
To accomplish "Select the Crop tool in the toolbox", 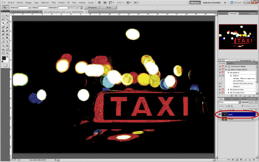I will point(3,23).
